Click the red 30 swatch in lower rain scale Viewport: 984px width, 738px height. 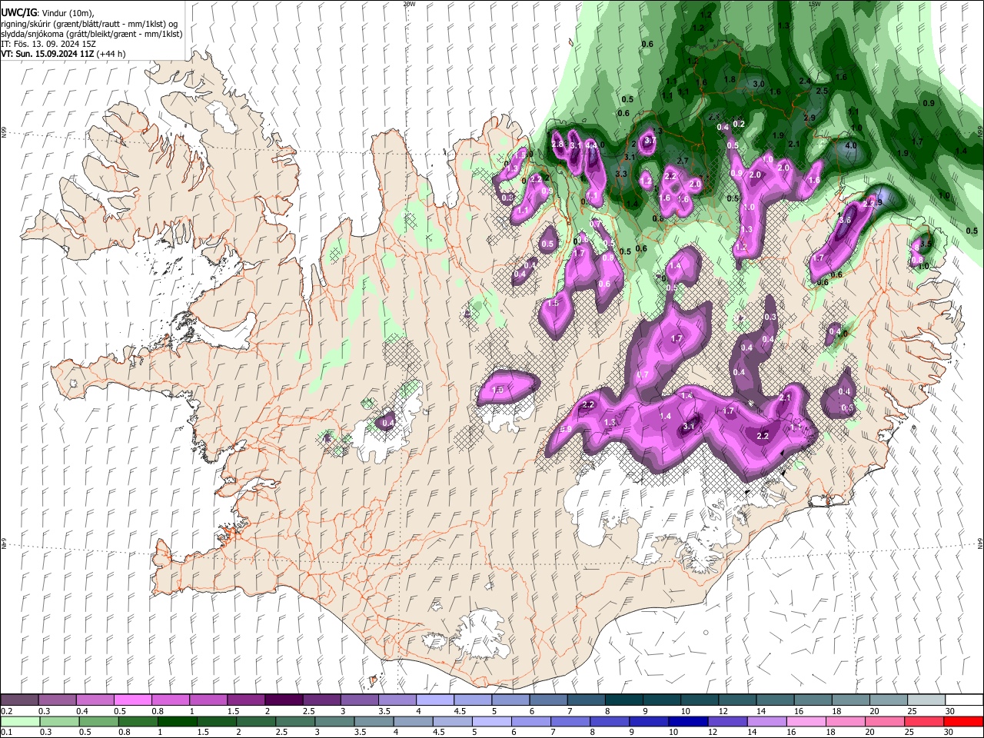pos(963,721)
